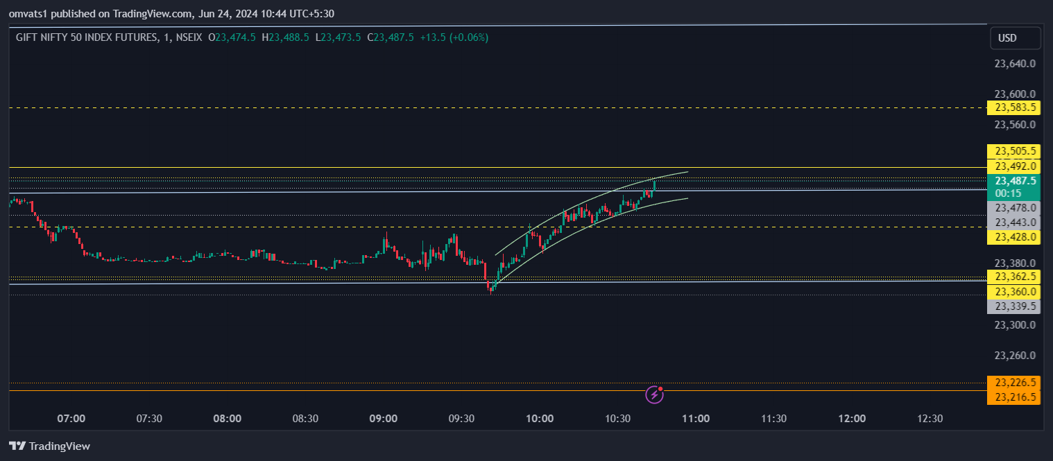
Task: Select the 23,216.5 orange price label
Action: [x=1013, y=397]
